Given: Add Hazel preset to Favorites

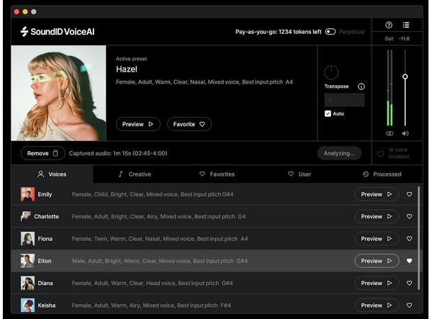Looking at the screenshot, I should click(189, 124).
